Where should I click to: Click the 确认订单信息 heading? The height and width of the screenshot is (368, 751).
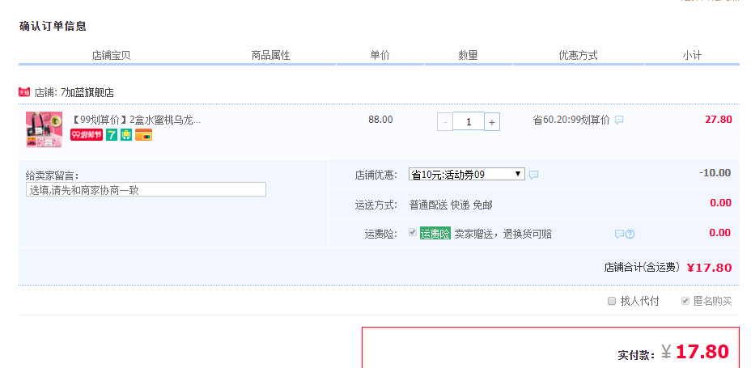point(53,26)
